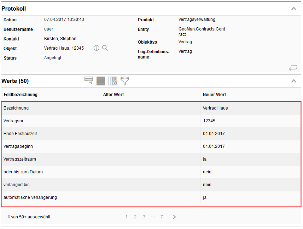Open the filter funnel icon
The height and width of the screenshot is (229, 303).
(x=125, y=81)
